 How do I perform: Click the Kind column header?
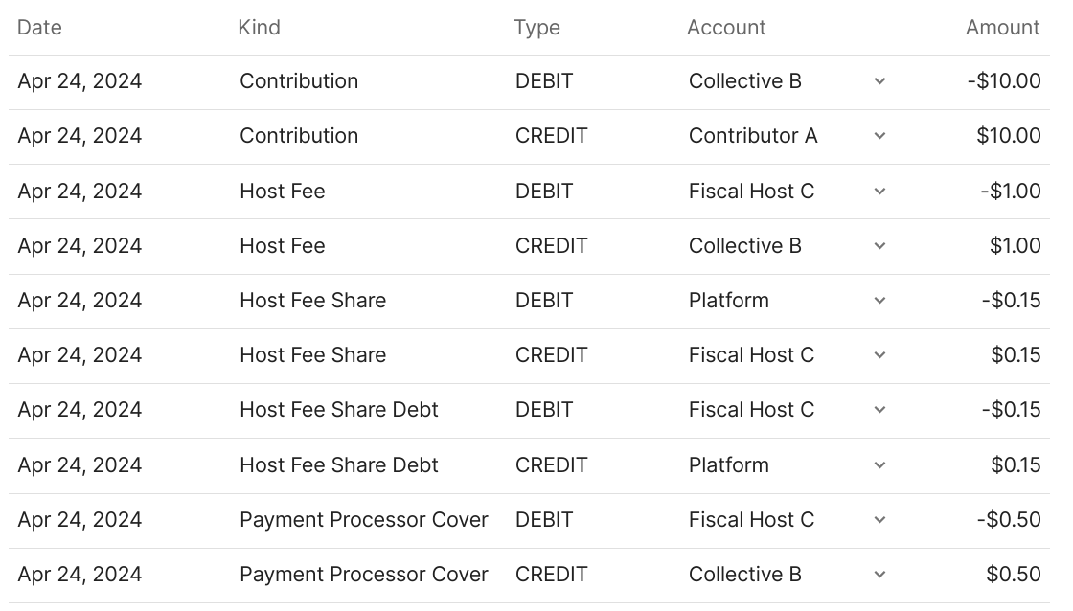259,28
